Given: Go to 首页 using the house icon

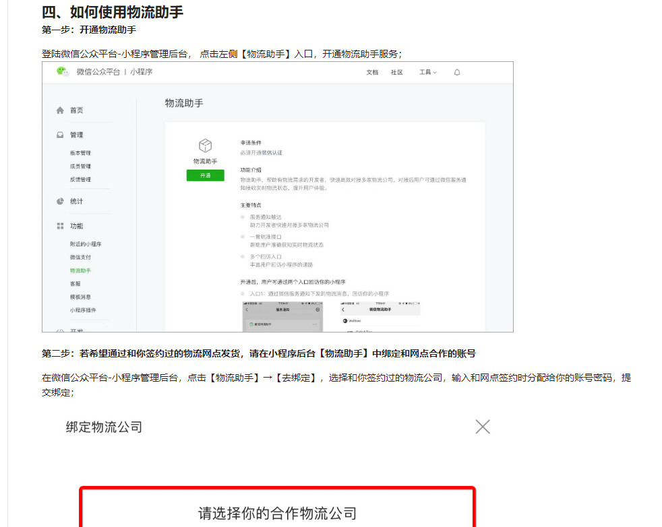Looking at the screenshot, I should coord(60,110).
